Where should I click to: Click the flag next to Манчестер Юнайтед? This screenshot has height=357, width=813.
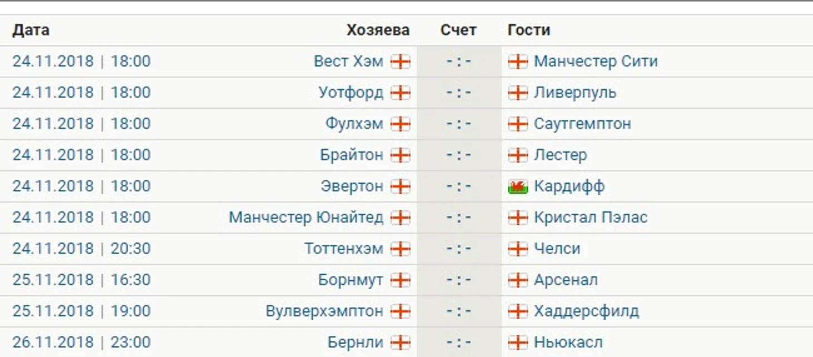[400, 217]
